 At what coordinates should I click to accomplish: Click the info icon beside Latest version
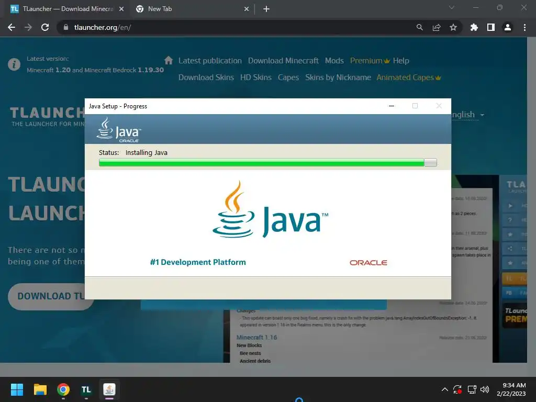[x=14, y=64]
